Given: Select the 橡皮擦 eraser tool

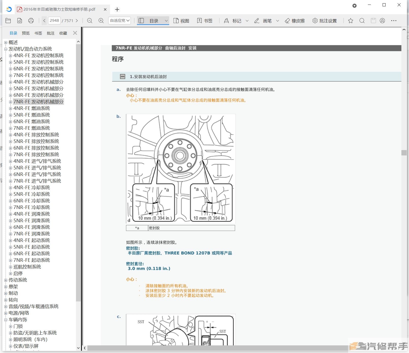Looking at the screenshot, I should (295, 21).
